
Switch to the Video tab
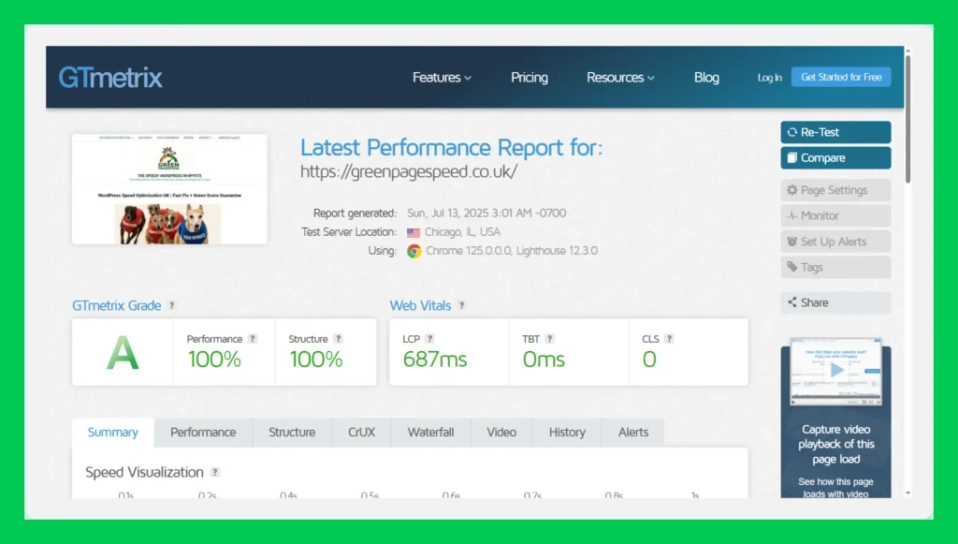click(501, 433)
